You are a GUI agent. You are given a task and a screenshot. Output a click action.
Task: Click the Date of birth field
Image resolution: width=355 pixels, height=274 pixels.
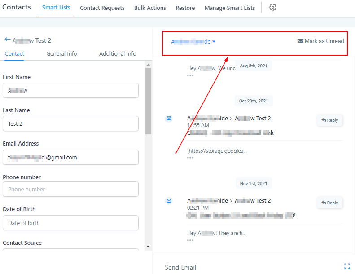[x=70, y=223]
